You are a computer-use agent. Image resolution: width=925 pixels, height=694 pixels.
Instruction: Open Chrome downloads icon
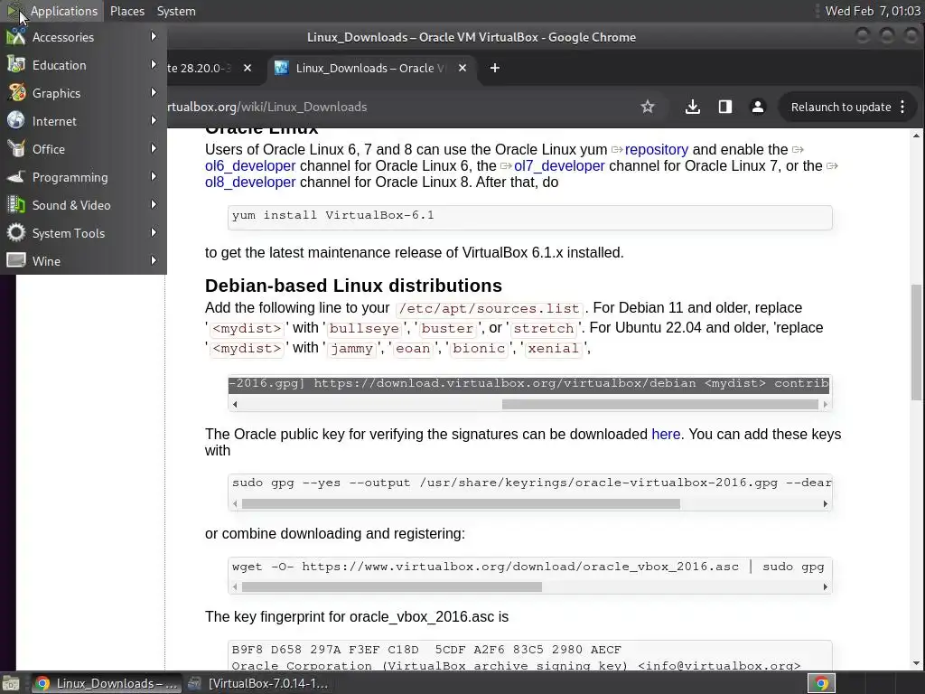click(x=693, y=107)
